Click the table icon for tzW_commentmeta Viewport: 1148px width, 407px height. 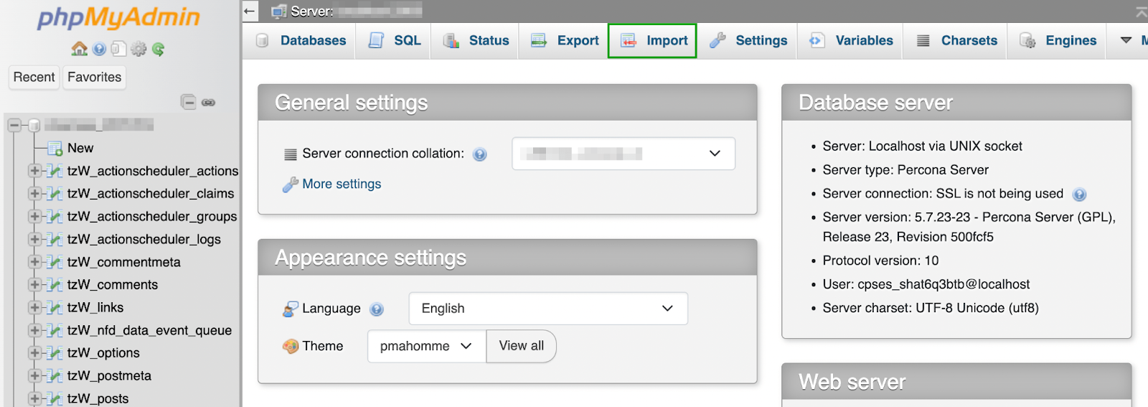click(x=55, y=262)
